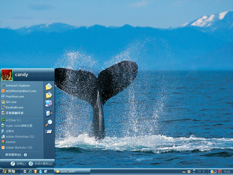Image resolution: width=233 pixels, height=175 pixels.
Task: Open the My Computer monitor icon
Action: pos(49,104)
